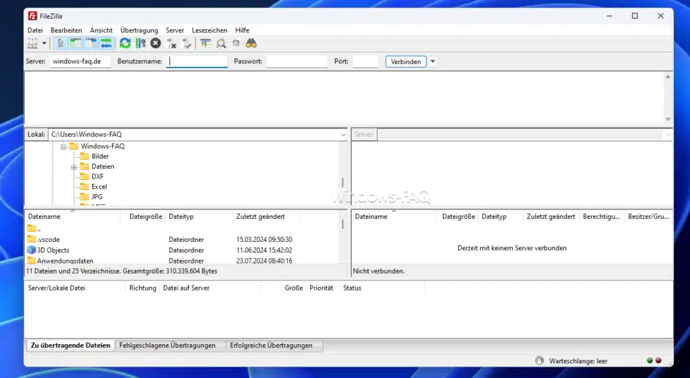Open the Lesezeichen menu
Screen dimensions: 690x378
pos(210,30)
